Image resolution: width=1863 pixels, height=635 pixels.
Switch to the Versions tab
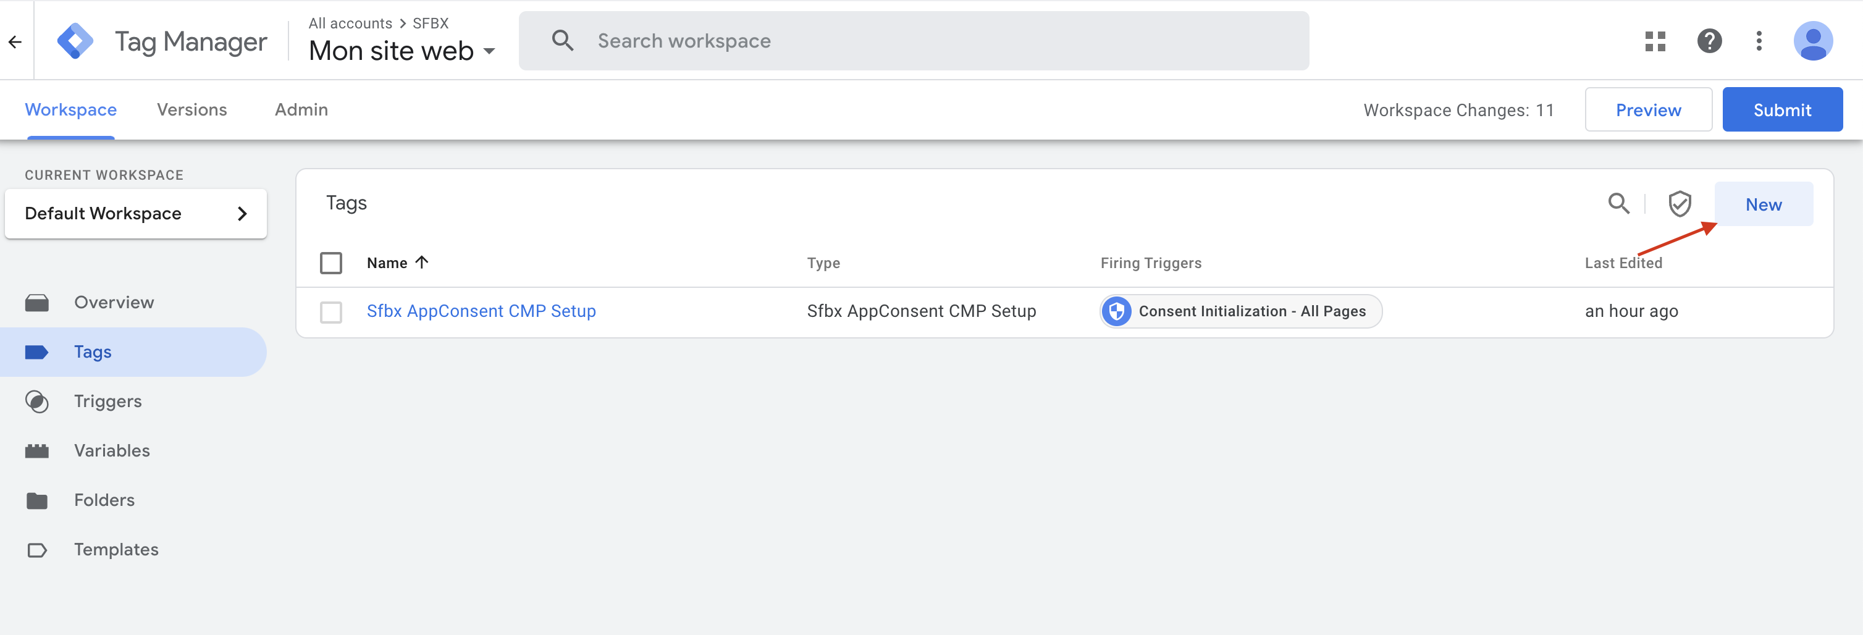pyautogui.click(x=191, y=109)
